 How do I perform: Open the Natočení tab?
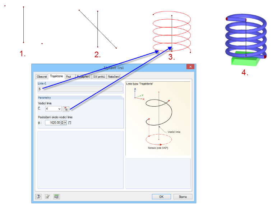(x=114, y=77)
